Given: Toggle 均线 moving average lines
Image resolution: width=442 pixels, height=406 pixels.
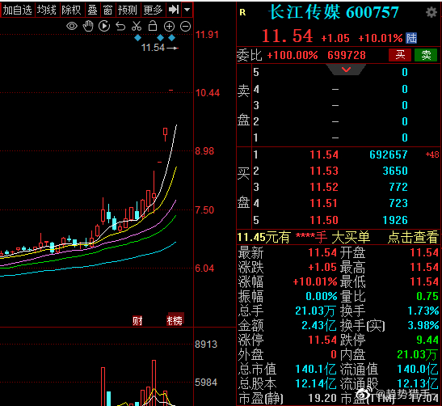Looking at the screenshot, I should point(47,11).
